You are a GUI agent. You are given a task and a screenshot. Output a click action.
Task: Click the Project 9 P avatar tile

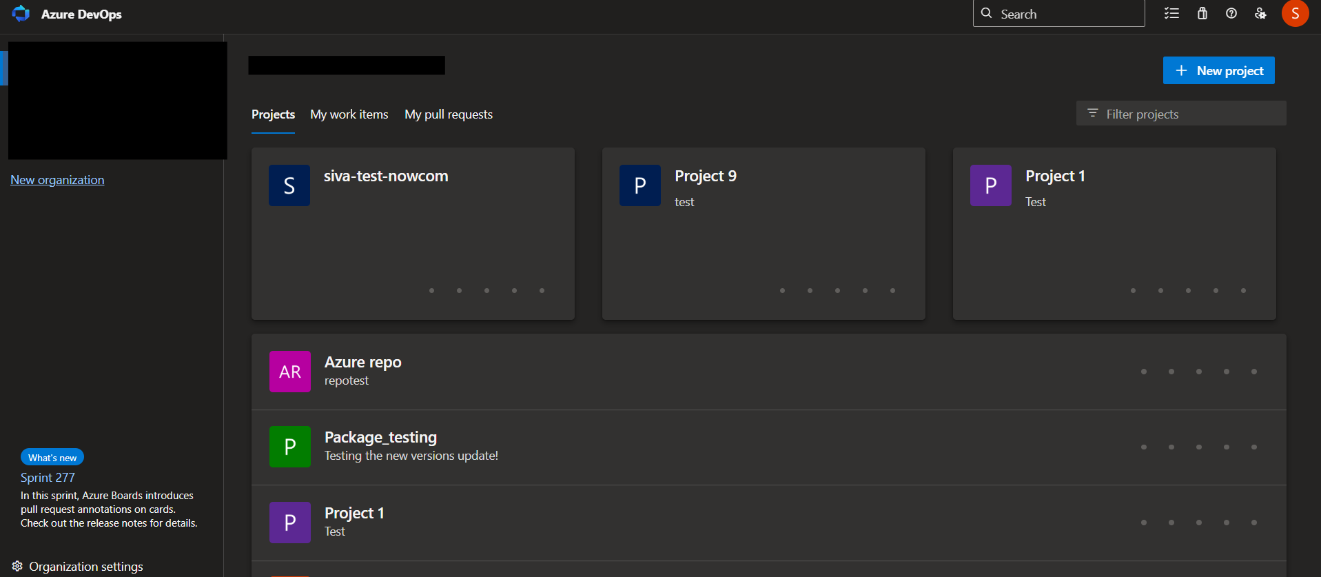(640, 185)
